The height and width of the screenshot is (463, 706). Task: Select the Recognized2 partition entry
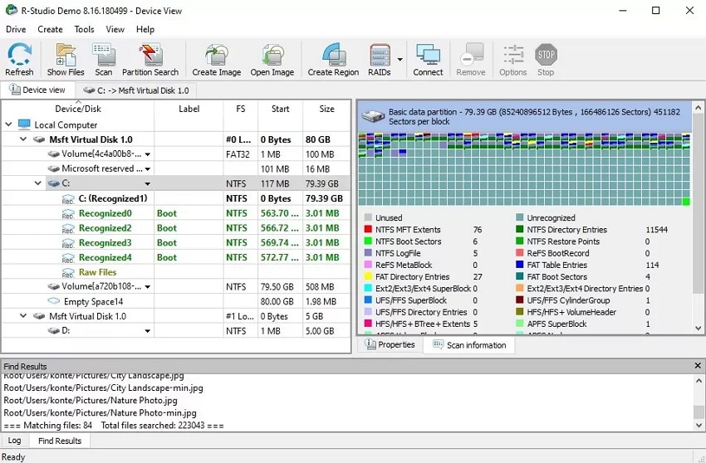pos(105,228)
